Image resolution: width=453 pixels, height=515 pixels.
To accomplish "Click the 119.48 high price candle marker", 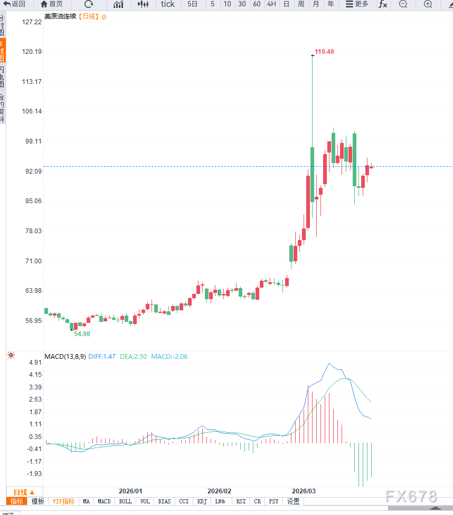I will tap(312, 55).
